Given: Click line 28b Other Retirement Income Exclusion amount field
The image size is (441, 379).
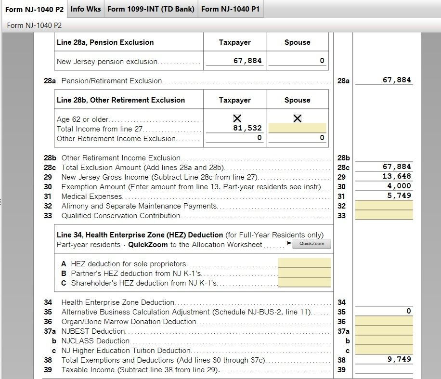Looking at the screenshot, I should [384, 157].
